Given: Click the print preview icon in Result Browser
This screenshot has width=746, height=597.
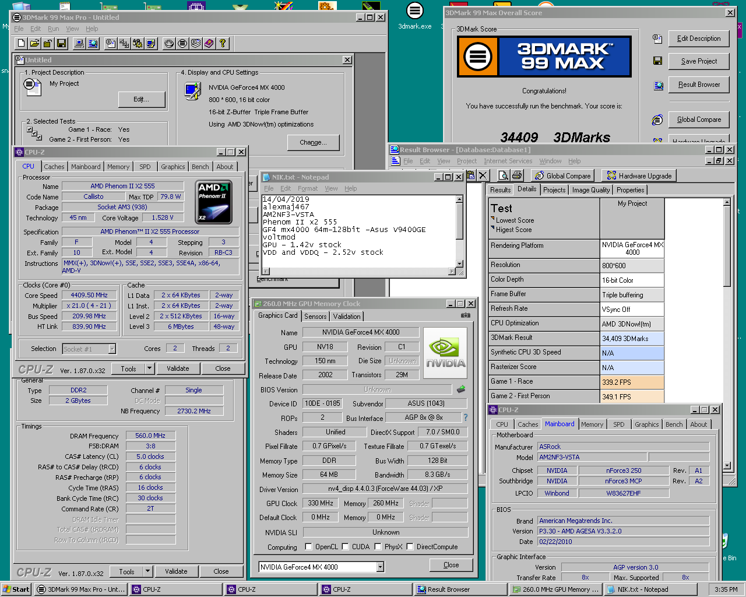Looking at the screenshot, I should (x=504, y=175).
